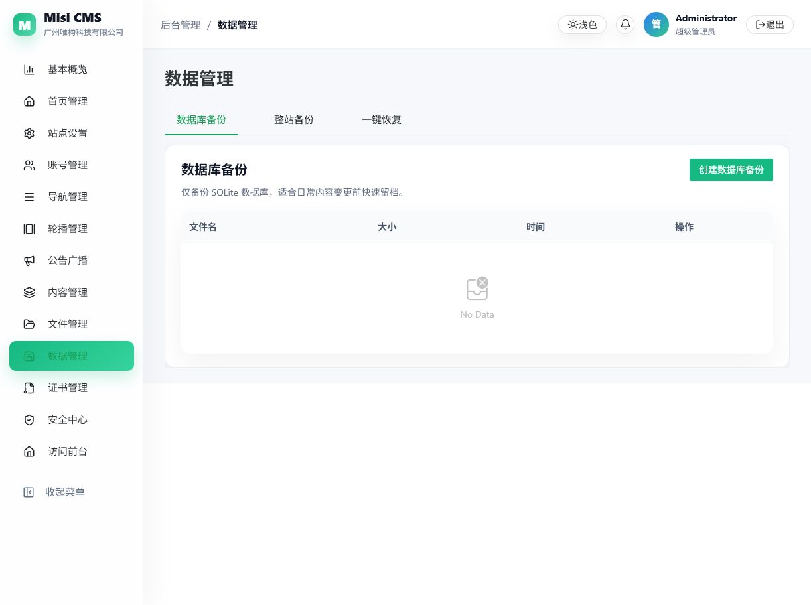Go to 账号管理 menu item
The width and height of the screenshot is (811, 605).
pos(72,165)
